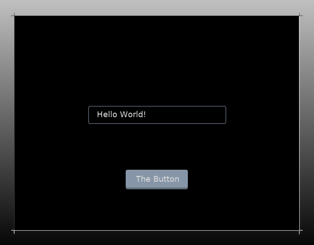Click the top-left corner crop mark
314x245 pixels.
(14, 16)
